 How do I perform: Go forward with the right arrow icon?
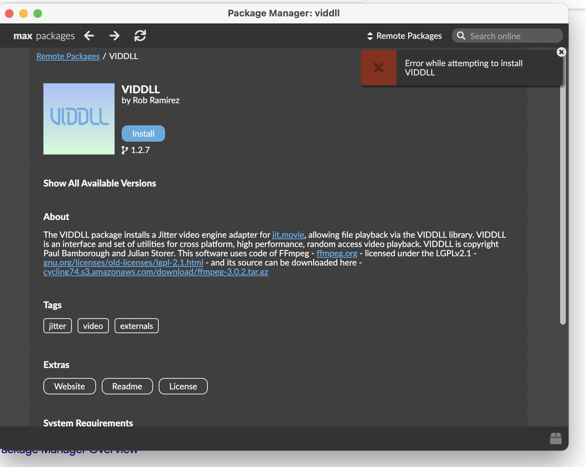pos(115,36)
